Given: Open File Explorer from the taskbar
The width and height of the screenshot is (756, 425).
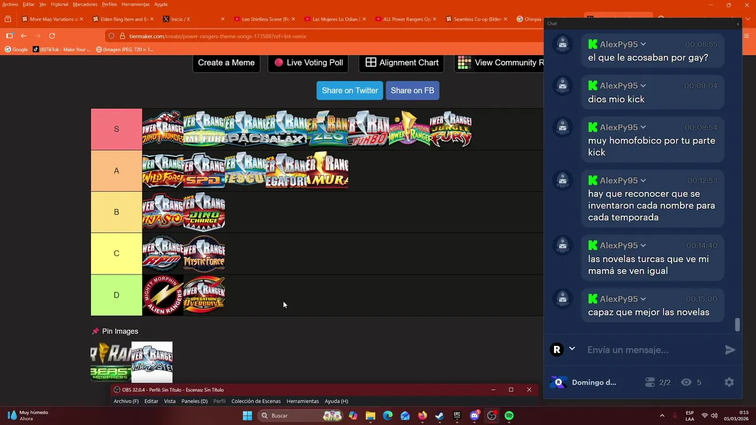Looking at the screenshot, I should [x=370, y=416].
